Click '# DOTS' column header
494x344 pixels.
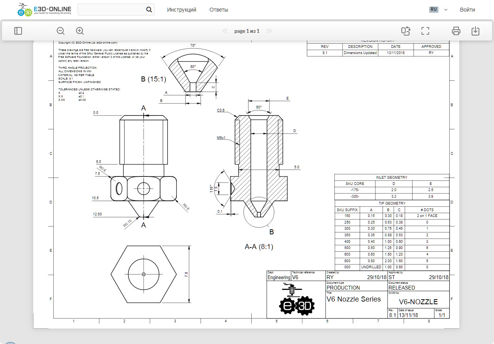pos(427,210)
